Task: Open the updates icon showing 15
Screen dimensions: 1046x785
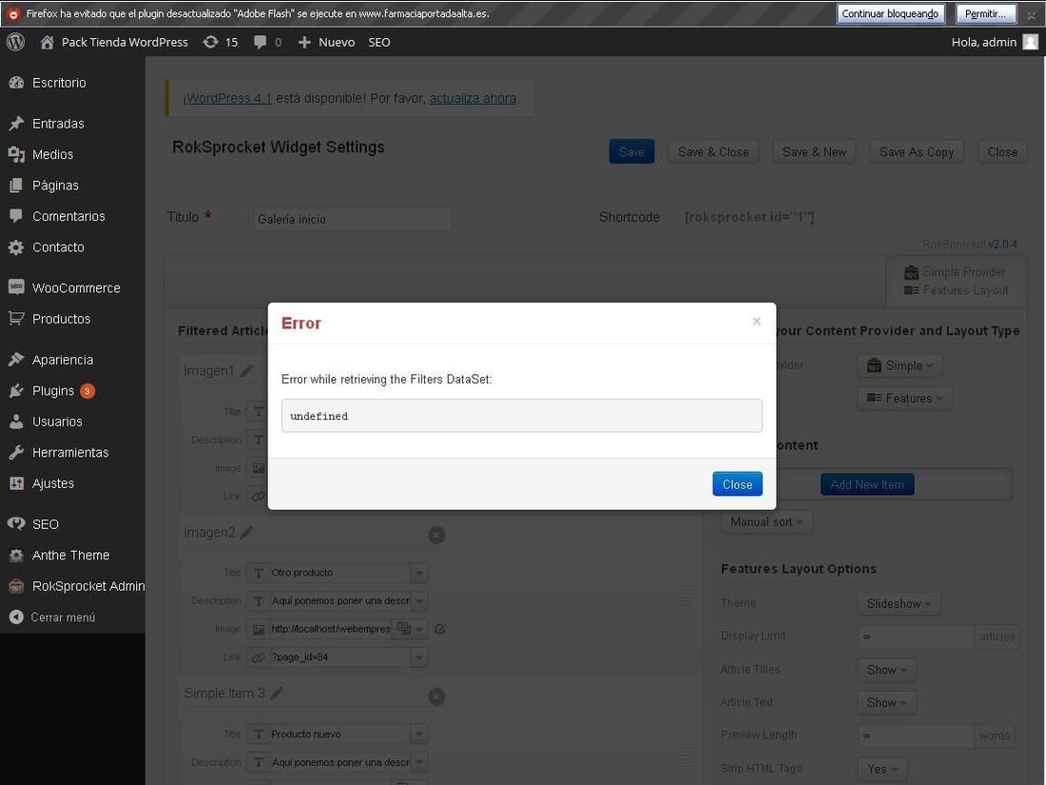Action: click(x=210, y=42)
